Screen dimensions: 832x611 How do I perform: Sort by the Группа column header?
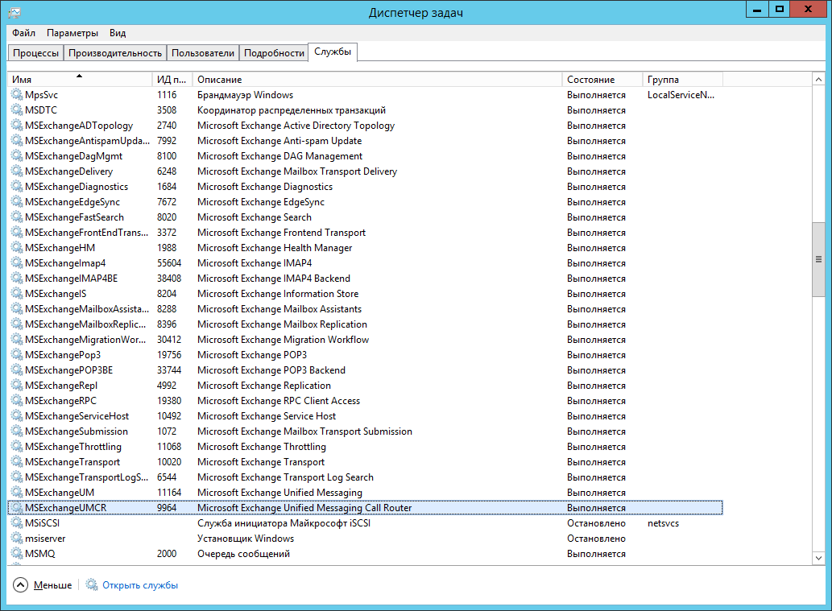point(683,80)
